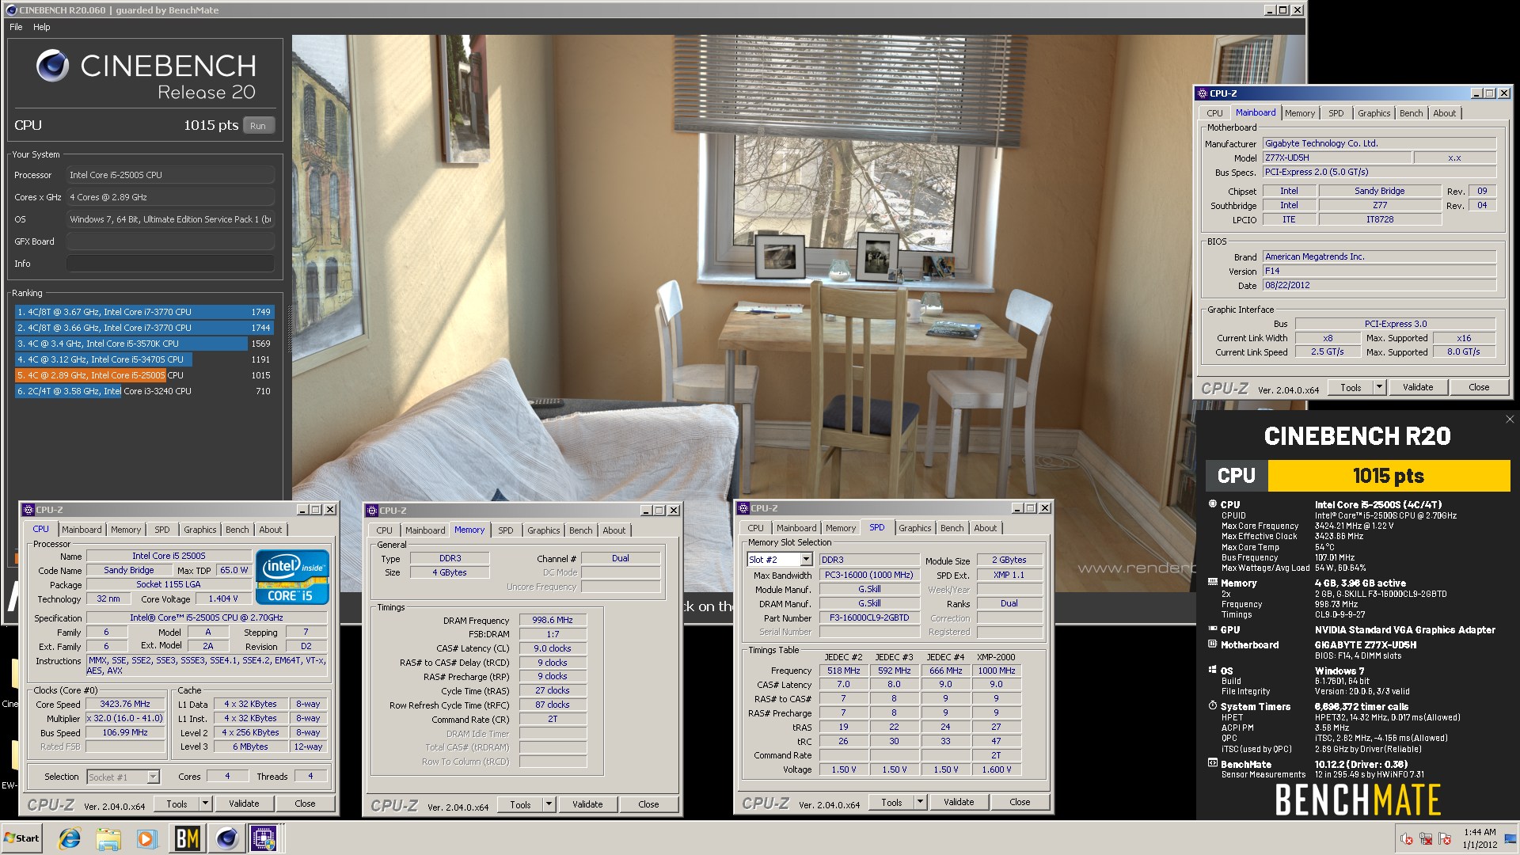
Task: Click the motherboard Model Z77X-UD5H field
Action: (x=1336, y=158)
